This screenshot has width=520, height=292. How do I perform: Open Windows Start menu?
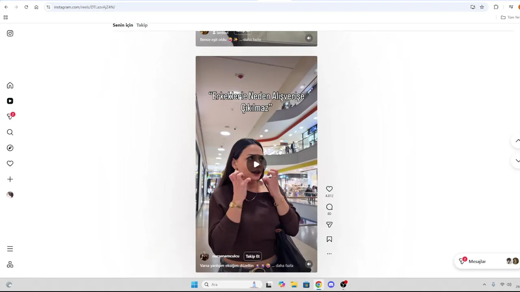point(194,285)
